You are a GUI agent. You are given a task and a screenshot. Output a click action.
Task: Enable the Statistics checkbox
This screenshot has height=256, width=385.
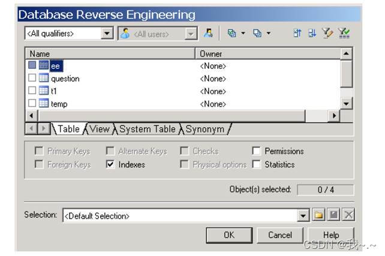click(x=256, y=164)
